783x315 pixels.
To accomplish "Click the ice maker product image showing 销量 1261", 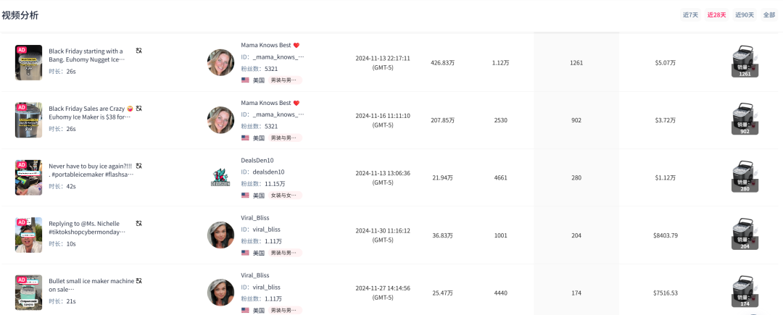I will [x=745, y=62].
